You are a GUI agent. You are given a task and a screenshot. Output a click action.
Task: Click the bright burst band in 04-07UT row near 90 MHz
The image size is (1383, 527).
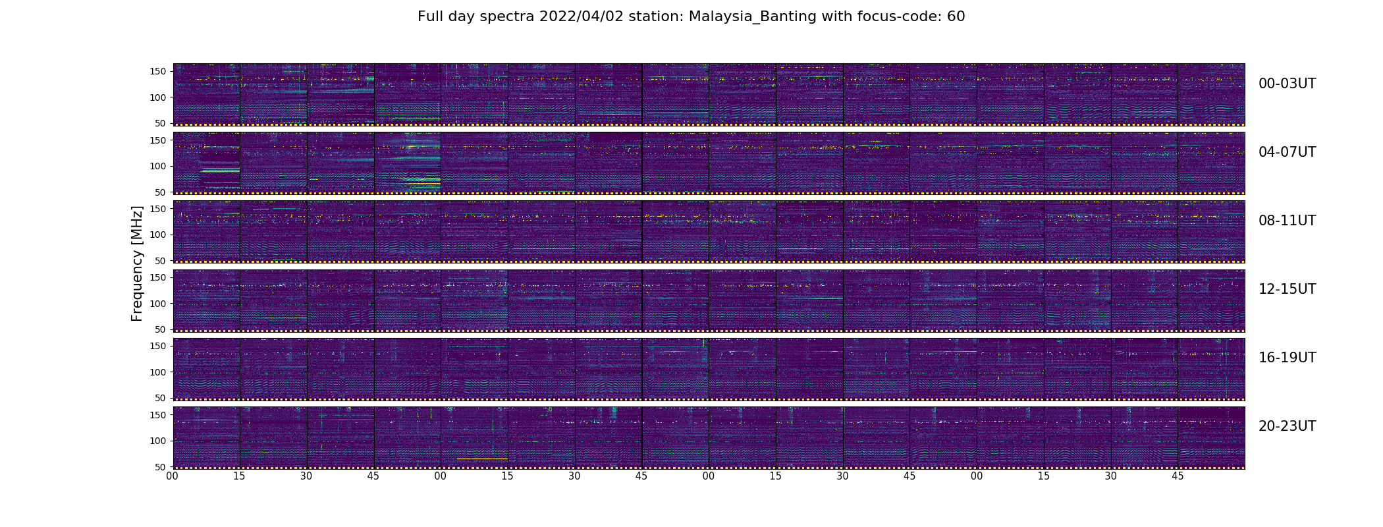tap(220, 171)
